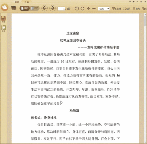The width and height of the screenshot is (147, 144).
Task: Go to the next page arrow
Action: (52, 8)
